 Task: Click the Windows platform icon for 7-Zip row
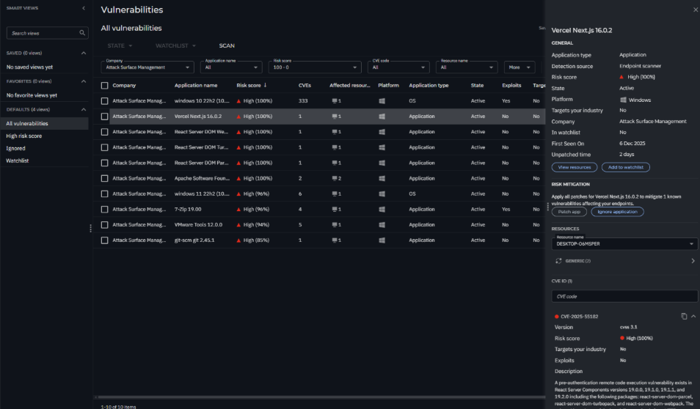point(382,209)
